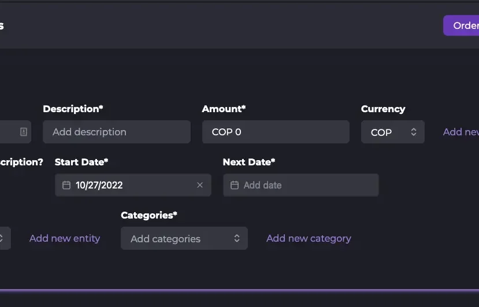Viewport: 479px width, 307px height.
Task: Click the calendar icon in Start Date
Action: 66,185
